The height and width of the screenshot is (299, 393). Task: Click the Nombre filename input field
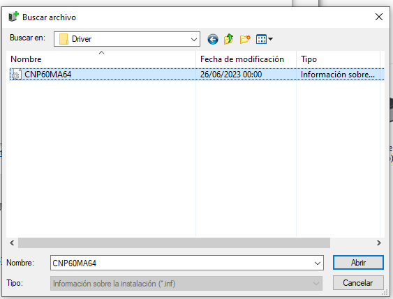click(181, 263)
